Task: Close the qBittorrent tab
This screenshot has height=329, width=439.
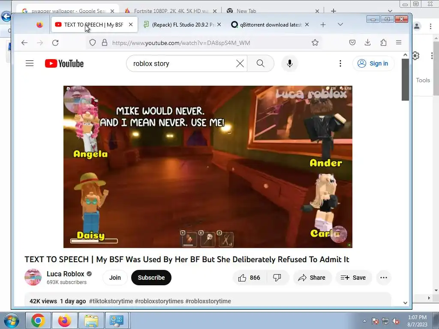Action: tap(307, 24)
